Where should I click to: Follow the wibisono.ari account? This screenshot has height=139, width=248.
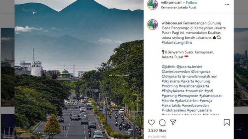191,3
